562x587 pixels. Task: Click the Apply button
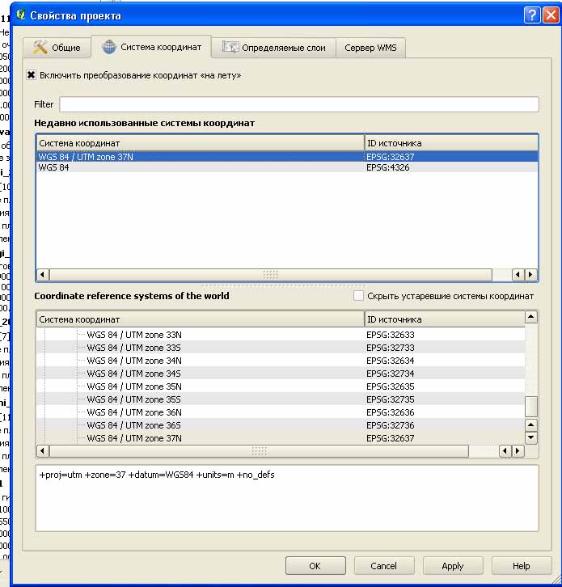point(452,566)
